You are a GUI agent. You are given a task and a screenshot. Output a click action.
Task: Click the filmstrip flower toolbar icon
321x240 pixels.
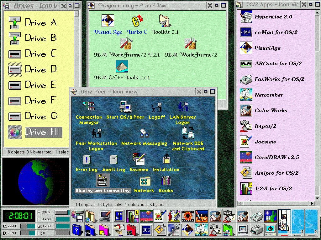[x=187, y=216]
